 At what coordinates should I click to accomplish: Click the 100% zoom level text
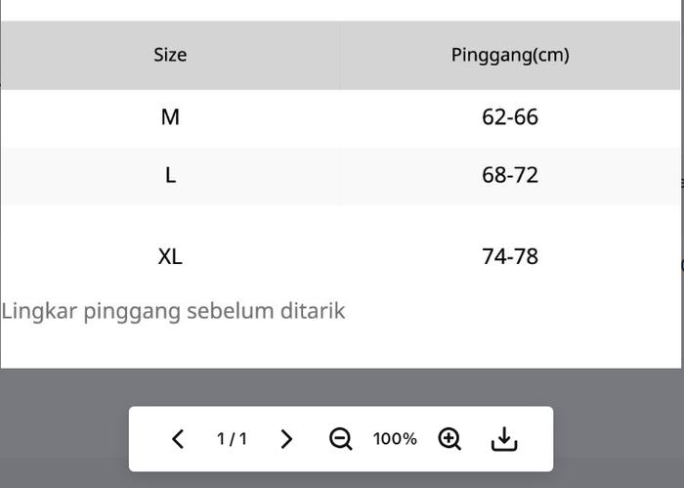(x=395, y=439)
